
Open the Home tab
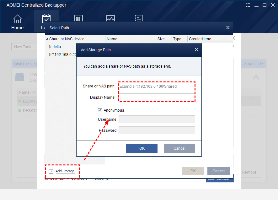point(17,22)
